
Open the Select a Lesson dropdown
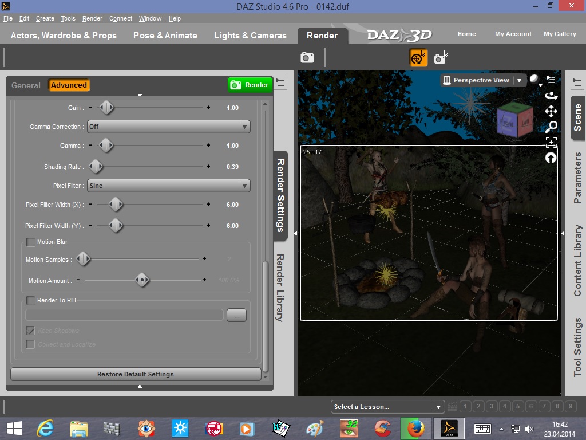pyautogui.click(x=388, y=407)
